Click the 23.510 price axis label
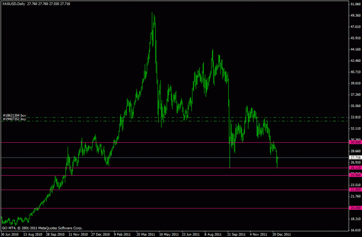This screenshot has width=362, height=237. pyautogui.click(x=356, y=185)
